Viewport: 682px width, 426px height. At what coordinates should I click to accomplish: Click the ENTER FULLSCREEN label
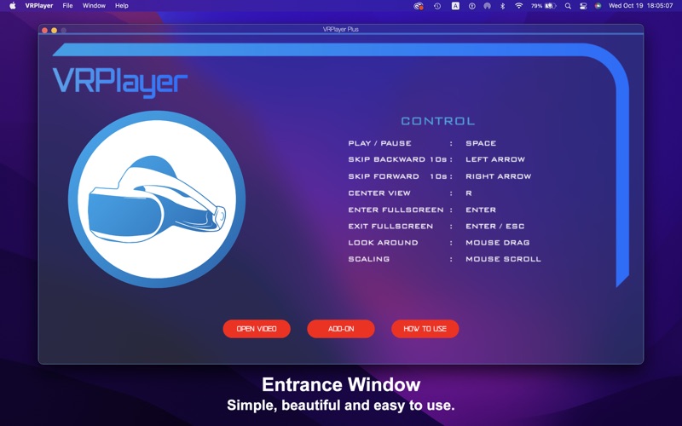click(x=396, y=210)
